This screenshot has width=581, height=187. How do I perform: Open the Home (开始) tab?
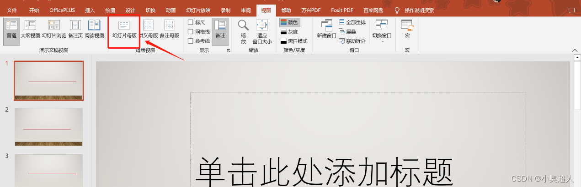tap(34, 10)
